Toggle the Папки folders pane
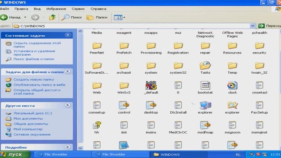 coord(97,18)
